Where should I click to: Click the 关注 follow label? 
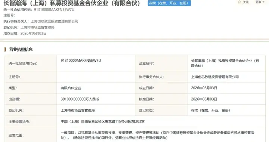click(246, 2)
